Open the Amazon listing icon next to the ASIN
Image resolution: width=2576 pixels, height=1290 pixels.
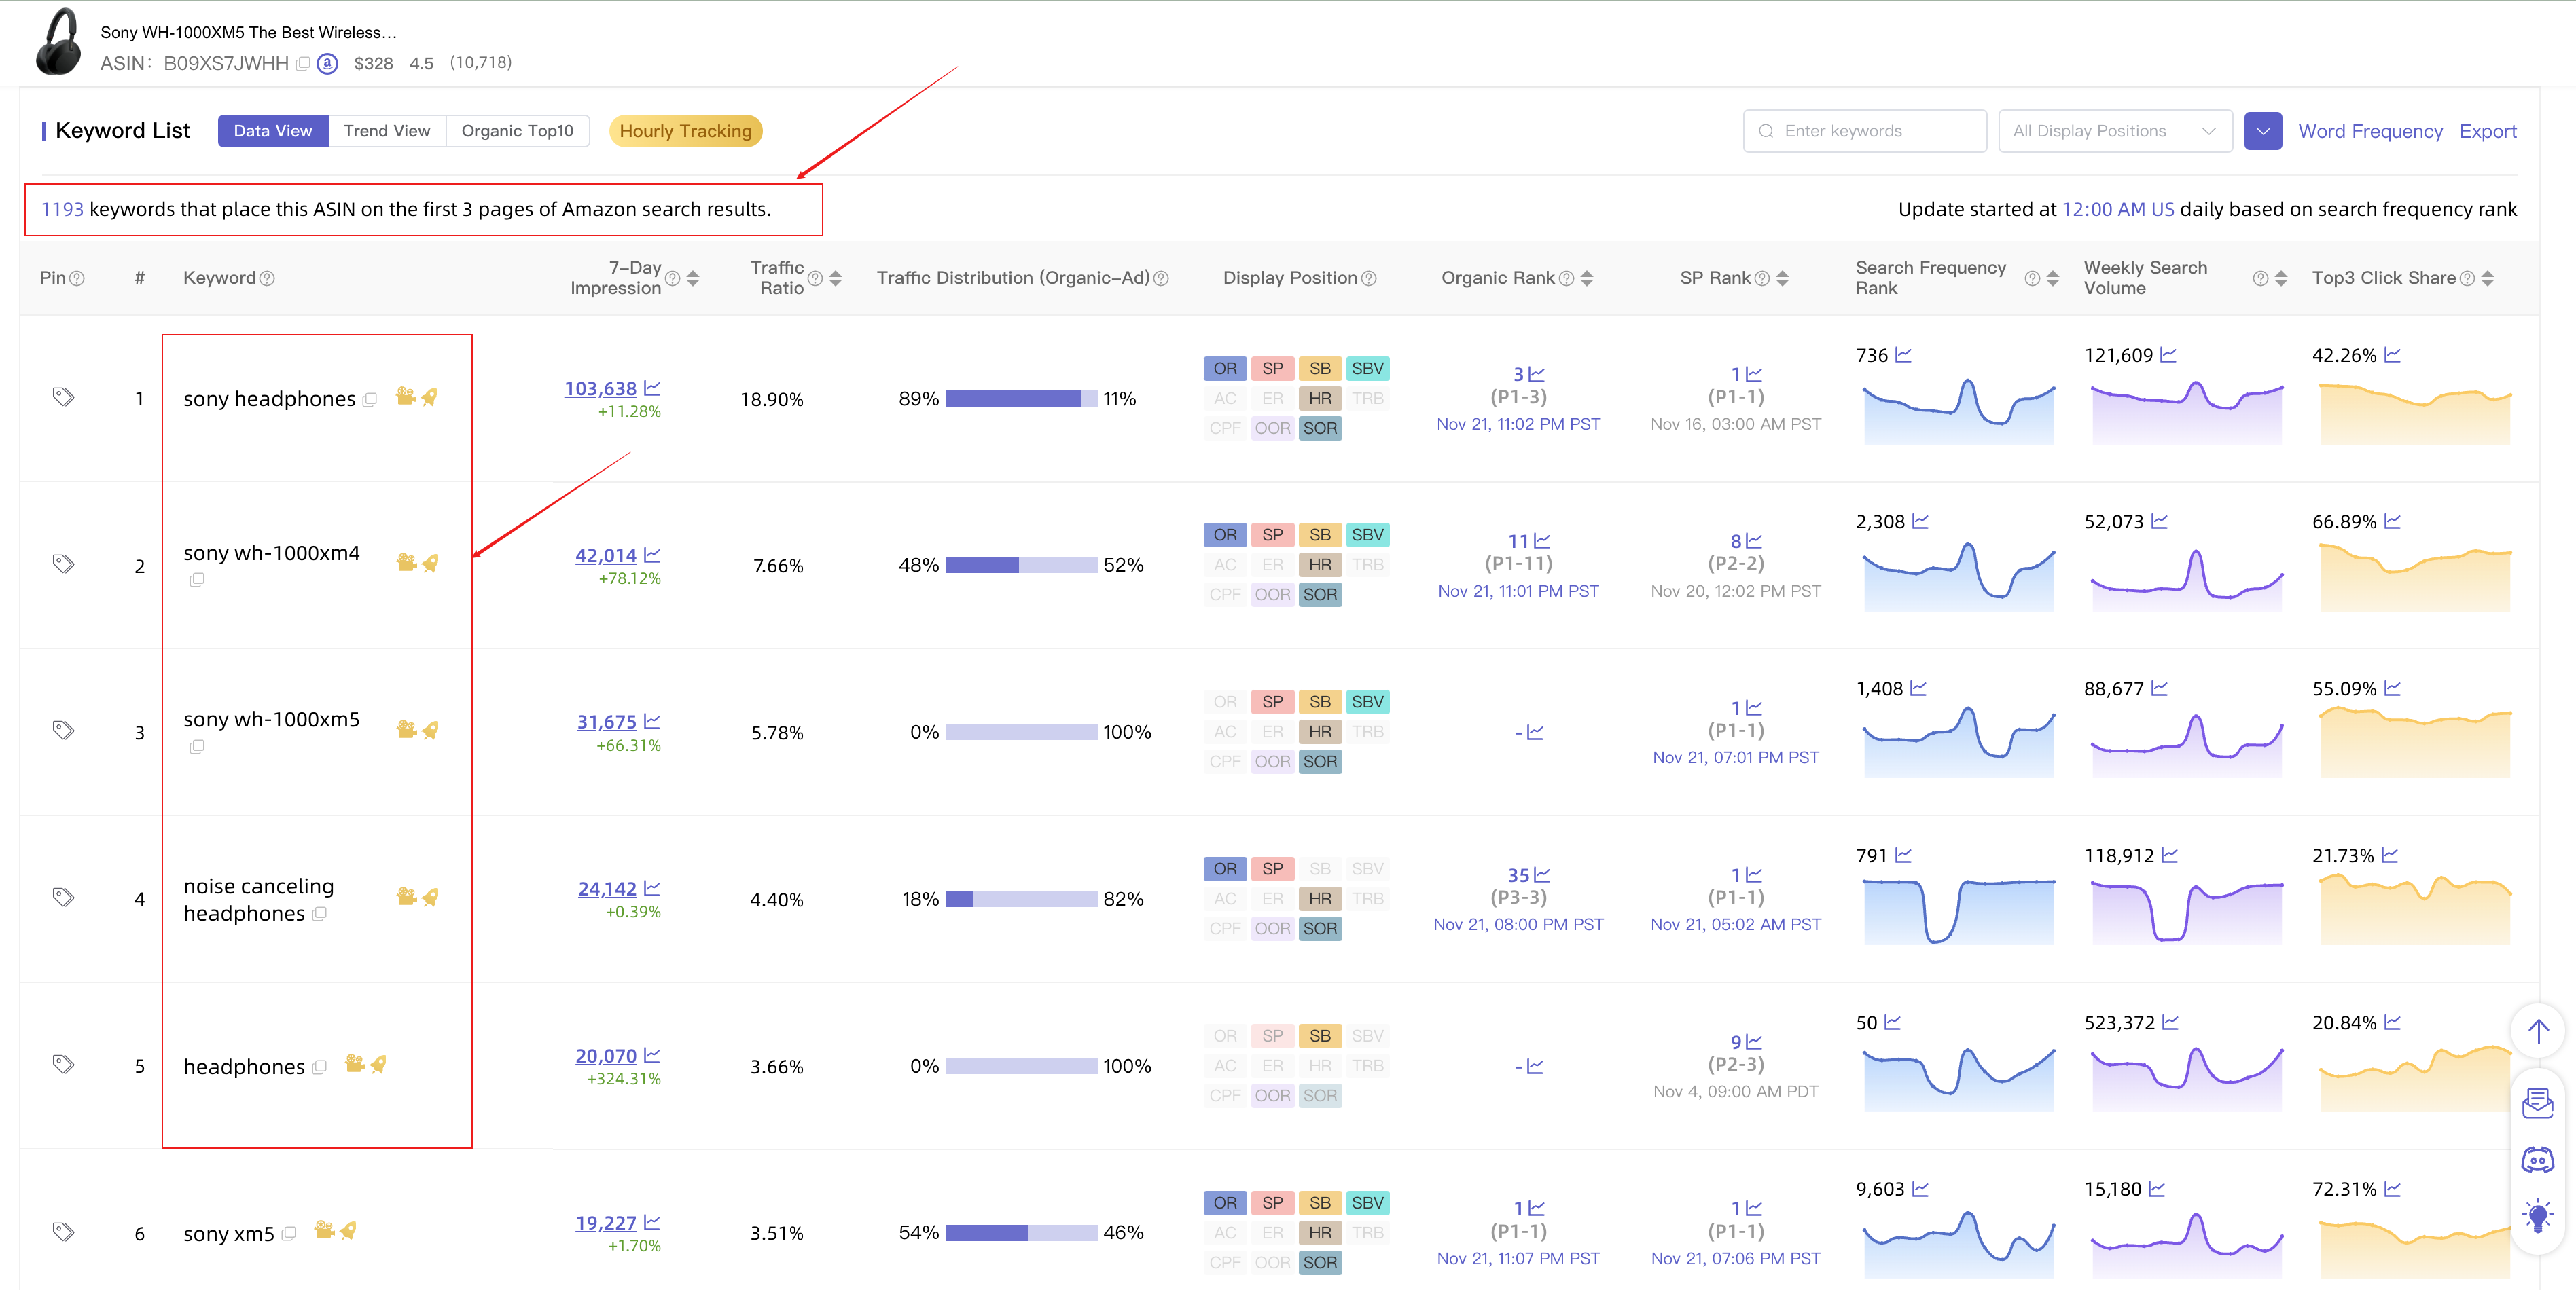coord(327,64)
